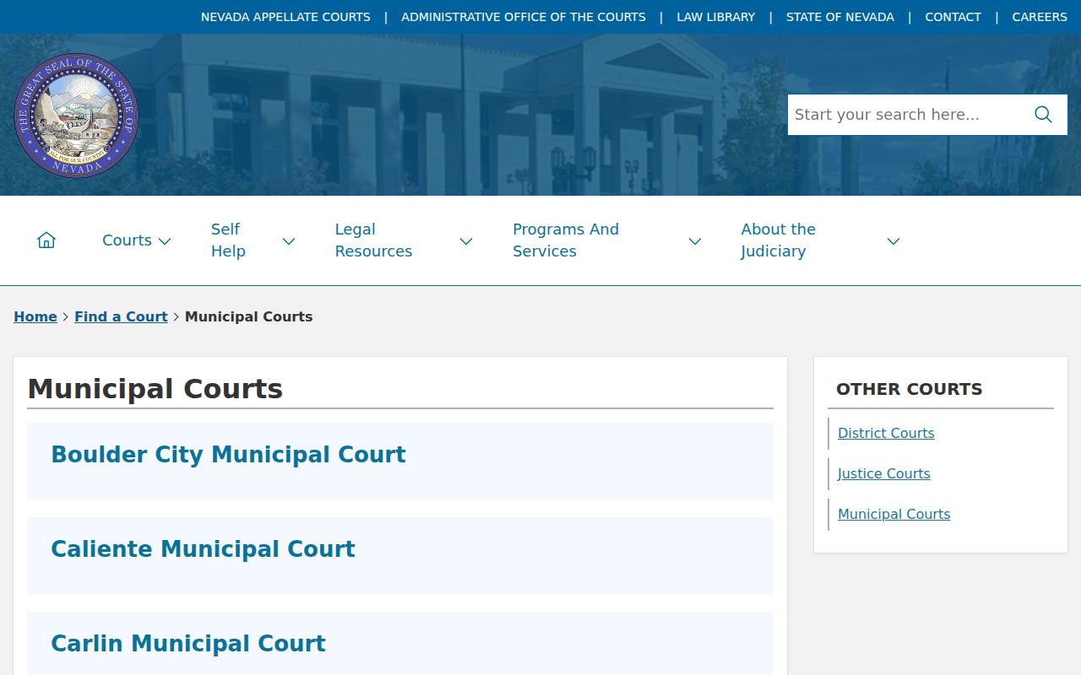
Task: Open Justice Courts sidebar link
Action: [884, 473]
